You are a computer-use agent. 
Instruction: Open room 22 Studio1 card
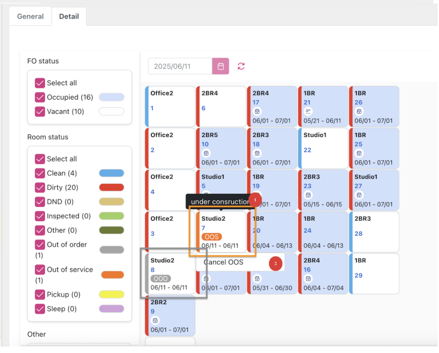coord(323,148)
